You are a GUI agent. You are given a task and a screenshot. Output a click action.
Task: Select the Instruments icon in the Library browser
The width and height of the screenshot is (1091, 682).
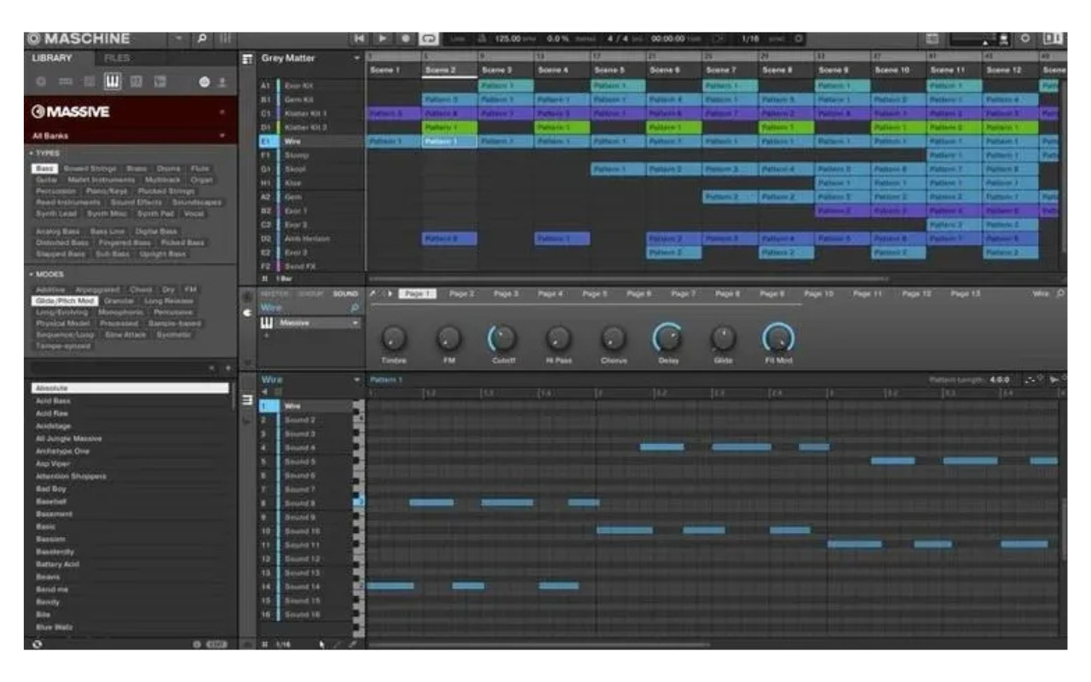113,80
